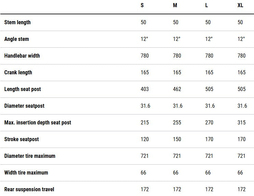This screenshot has height=196, width=254.
Task: Click the S size column header
Action: tap(142, 6)
